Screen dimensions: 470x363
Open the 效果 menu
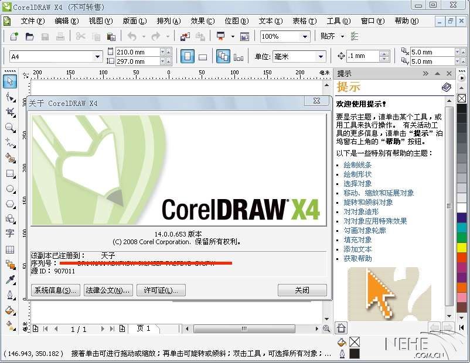(202, 21)
